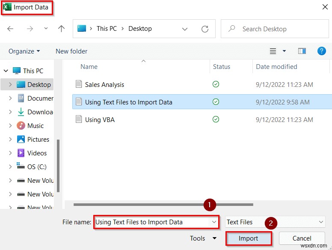Screen dimensions: 332x250
Task: Click the Import button
Action: [x=249, y=238]
